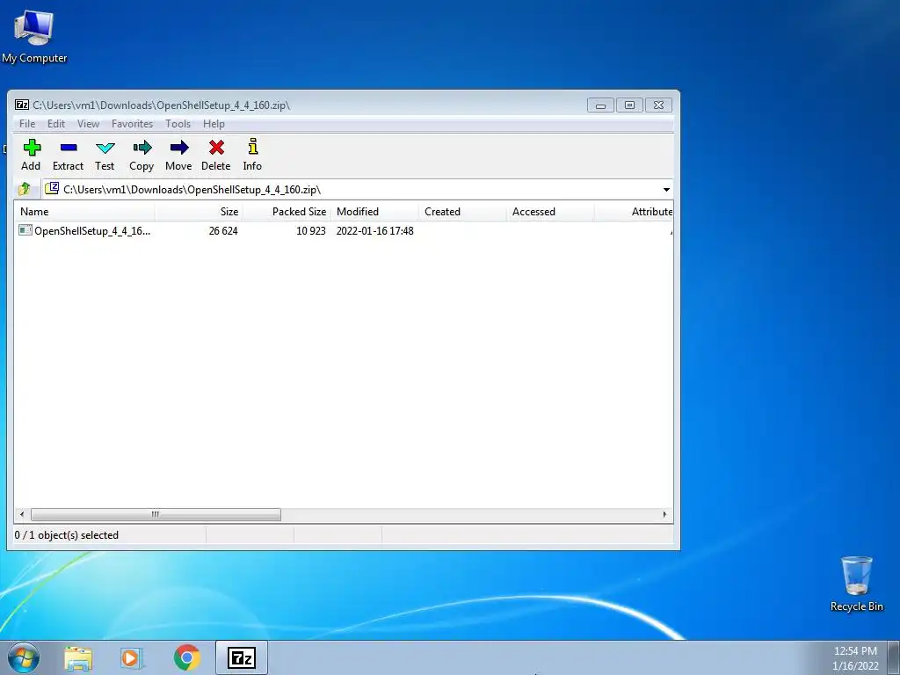Sort by the Size column header
Screen dimensions: 900x675
199,212
